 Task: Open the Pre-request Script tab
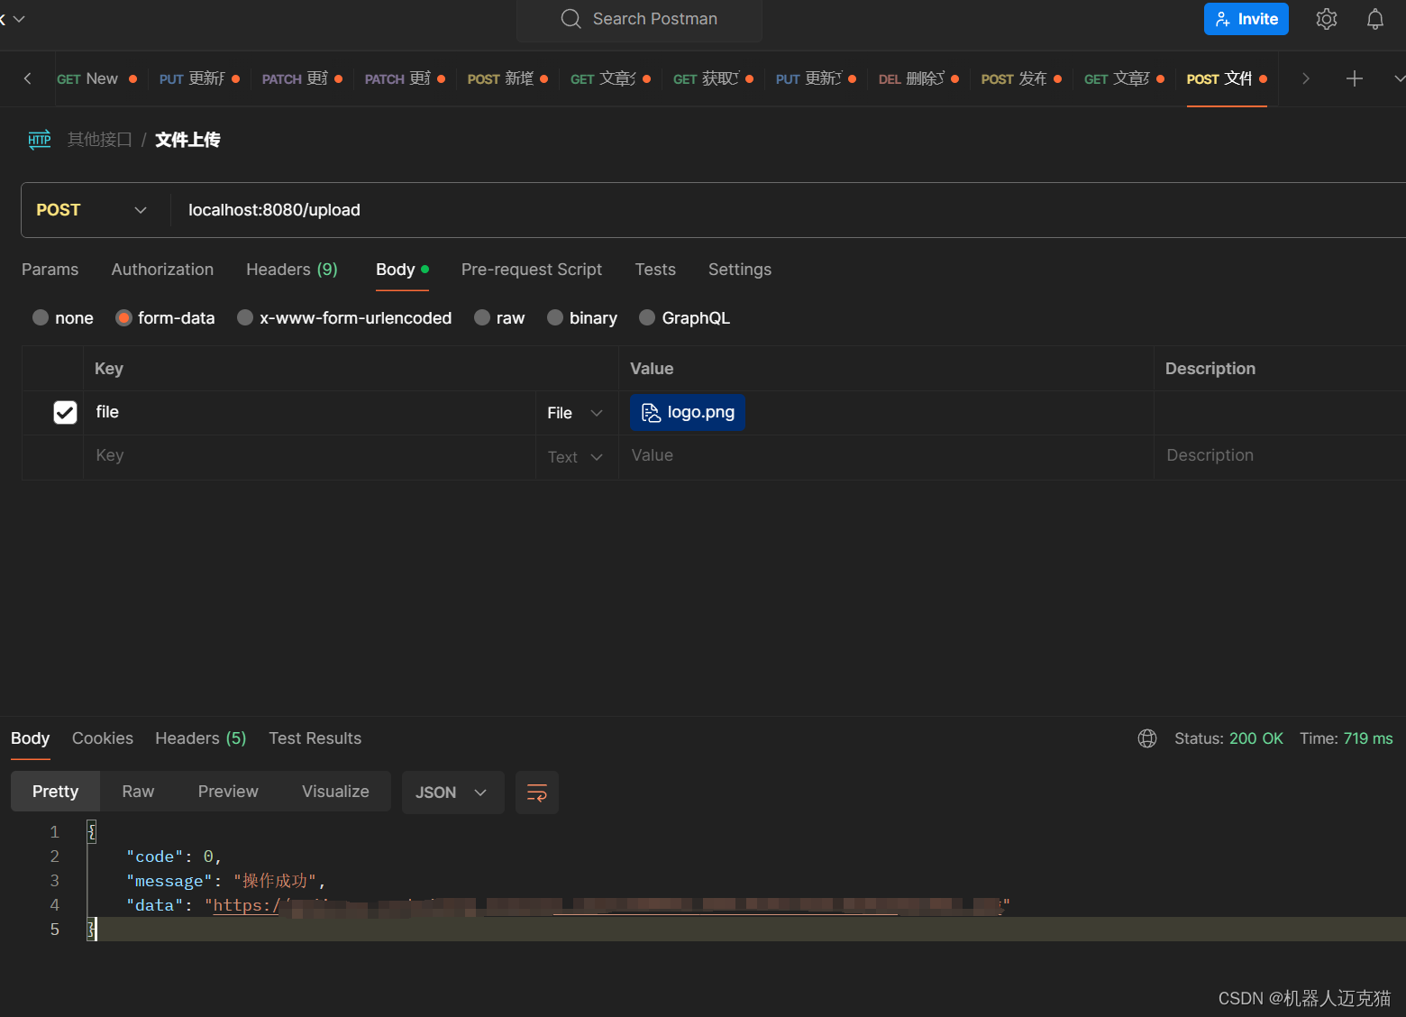532,270
